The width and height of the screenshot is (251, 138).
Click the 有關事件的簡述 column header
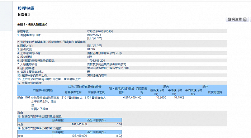pyautogui.click(x=43, y=90)
